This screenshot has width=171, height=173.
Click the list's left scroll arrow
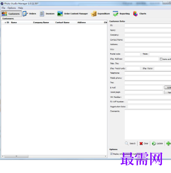point(3,156)
